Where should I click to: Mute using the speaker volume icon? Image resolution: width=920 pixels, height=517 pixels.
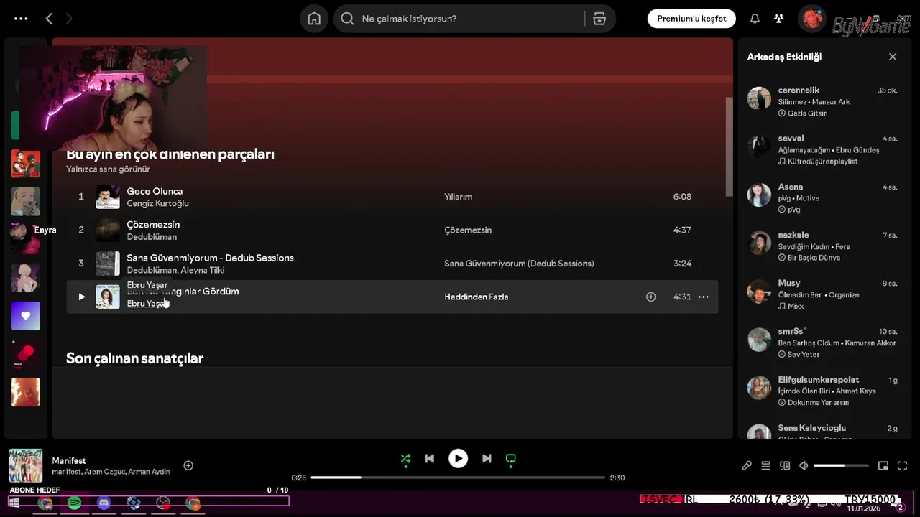(x=804, y=465)
